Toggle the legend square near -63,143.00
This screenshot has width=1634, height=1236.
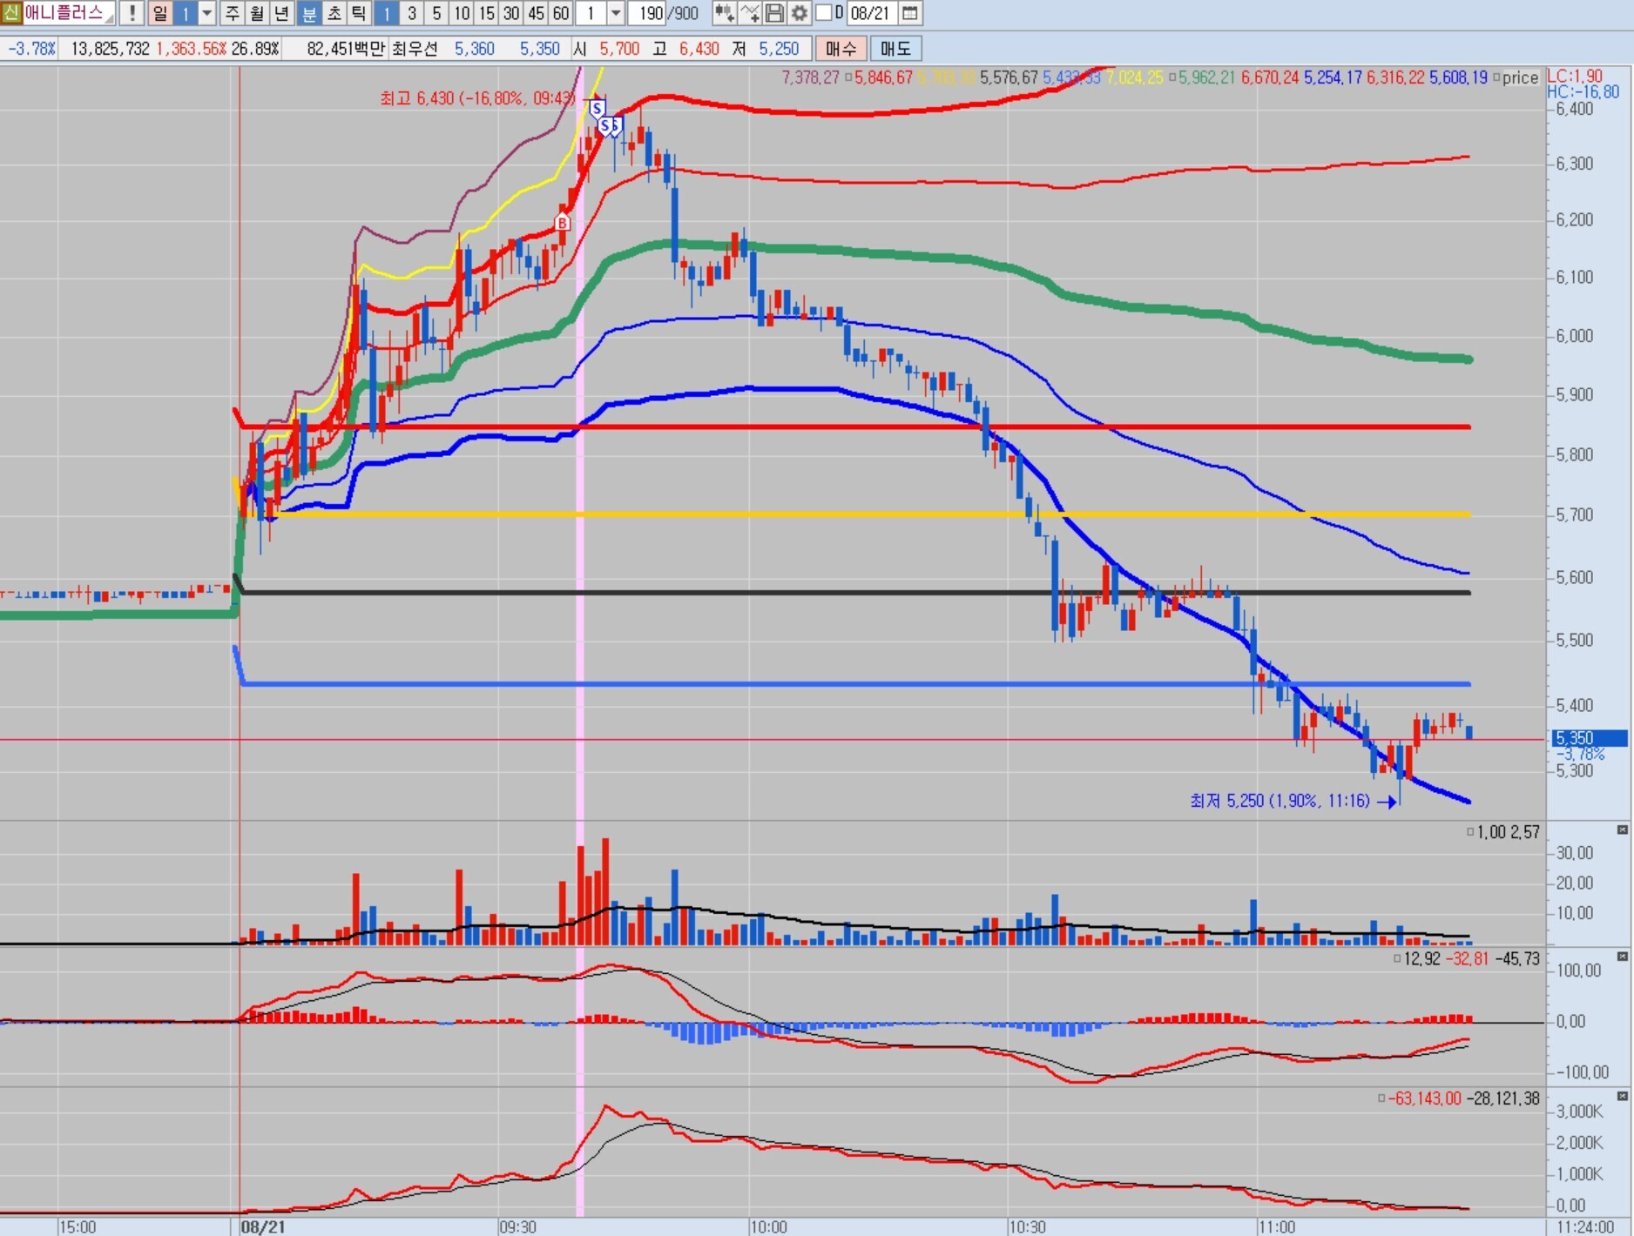[1381, 1098]
